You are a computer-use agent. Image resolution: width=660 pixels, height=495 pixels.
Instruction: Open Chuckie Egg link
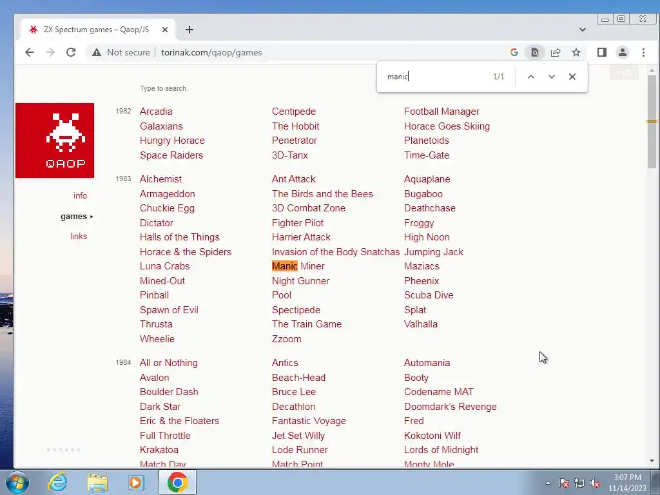[x=167, y=208]
